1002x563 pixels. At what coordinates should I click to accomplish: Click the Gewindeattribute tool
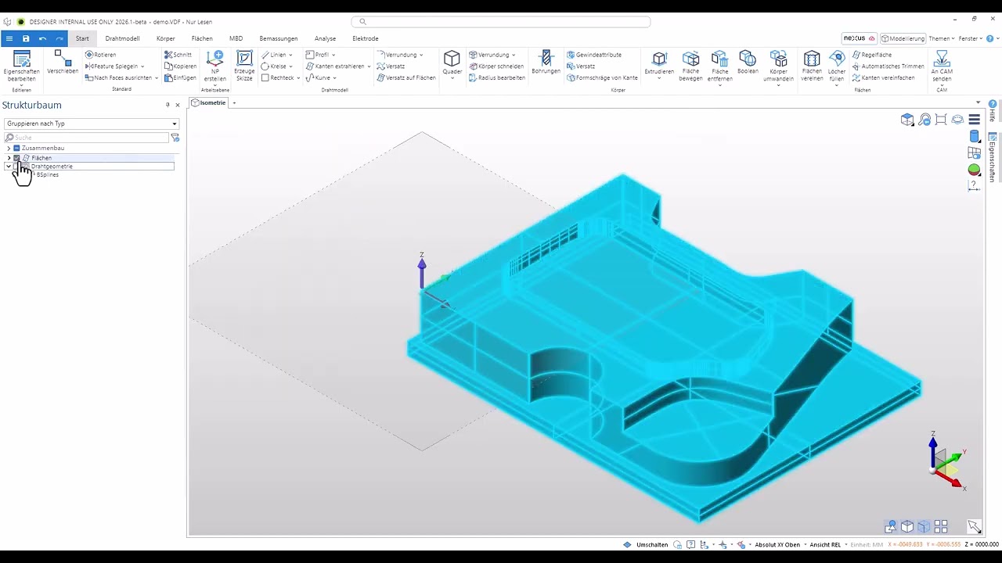click(x=594, y=55)
